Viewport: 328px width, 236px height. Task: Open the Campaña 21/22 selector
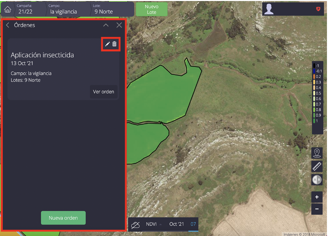pos(30,9)
